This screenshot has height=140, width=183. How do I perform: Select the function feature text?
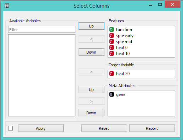click(124, 30)
